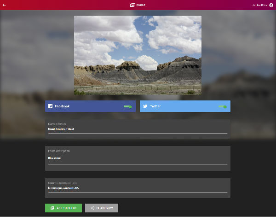Click the Facebook label text
This screenshot has width=276, height=217.
(x=62, y=106)
